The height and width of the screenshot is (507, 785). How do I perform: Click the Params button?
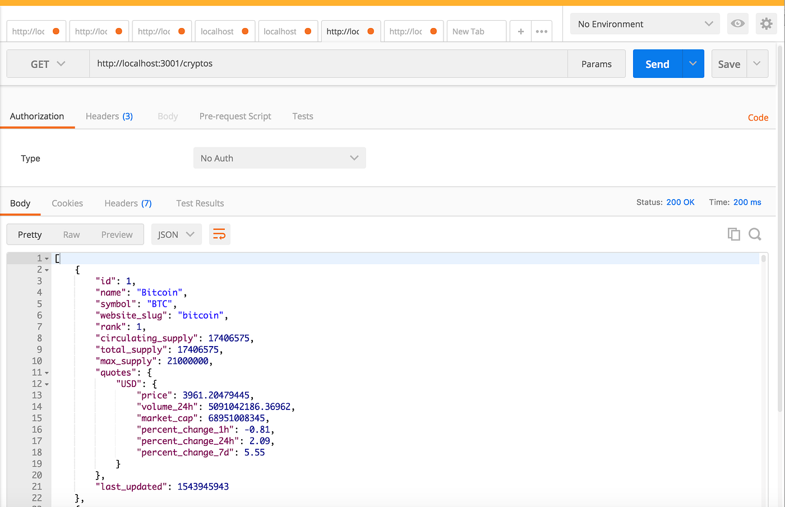(596, 63)
